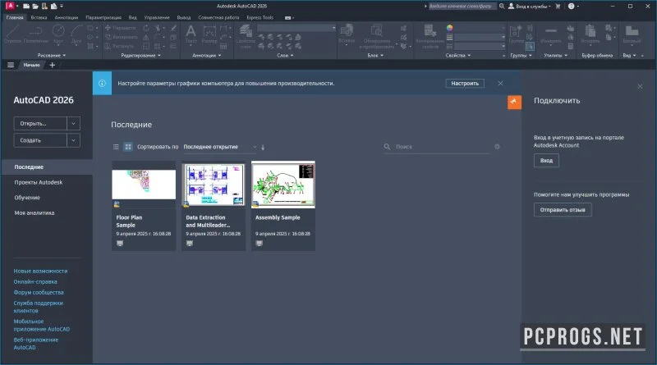Click the color wheel object color swatch
Image resolution: width=657 pixels, height=365 pixels.
(449, 28)
